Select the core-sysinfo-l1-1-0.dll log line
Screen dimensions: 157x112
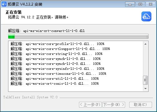(x=57, y=69)
